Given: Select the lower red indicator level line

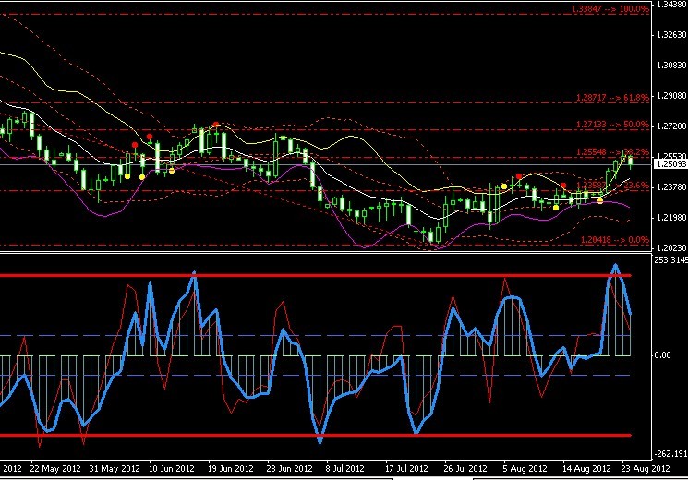Looking at the screenshot, I should tap(316, 436).
